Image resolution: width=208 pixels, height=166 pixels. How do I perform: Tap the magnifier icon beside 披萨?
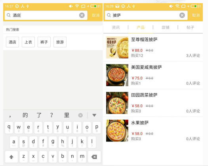pyautogui.click(x=109, y=15)
